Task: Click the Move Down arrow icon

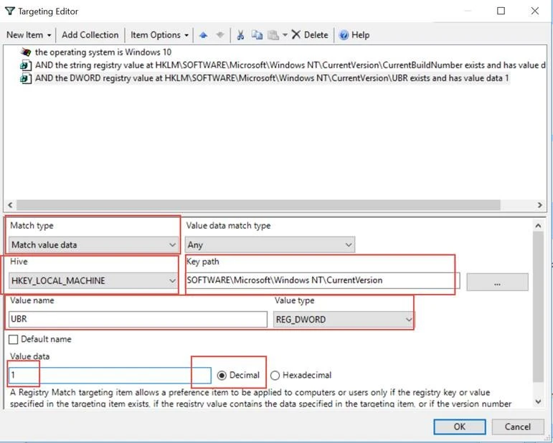Action: coord(220,35)
